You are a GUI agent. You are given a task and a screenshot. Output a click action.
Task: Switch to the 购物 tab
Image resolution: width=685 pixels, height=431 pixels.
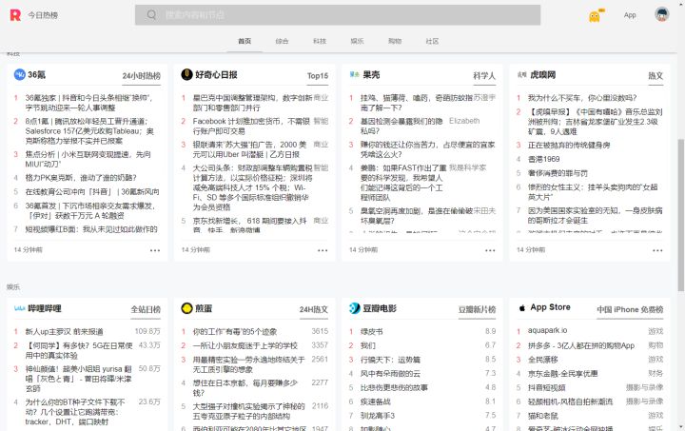click(395, 41)
